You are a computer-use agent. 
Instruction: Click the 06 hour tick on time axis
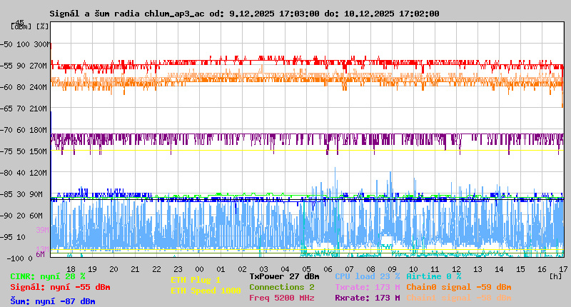(328, 268)
